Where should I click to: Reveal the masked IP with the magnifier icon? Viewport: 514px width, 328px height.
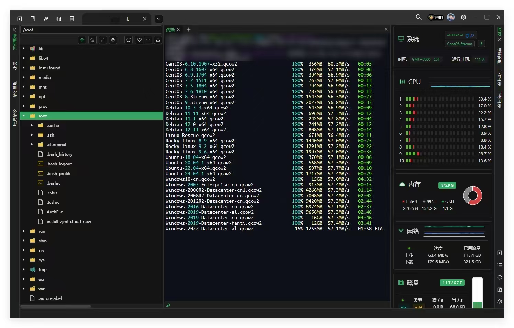[472, 35]
